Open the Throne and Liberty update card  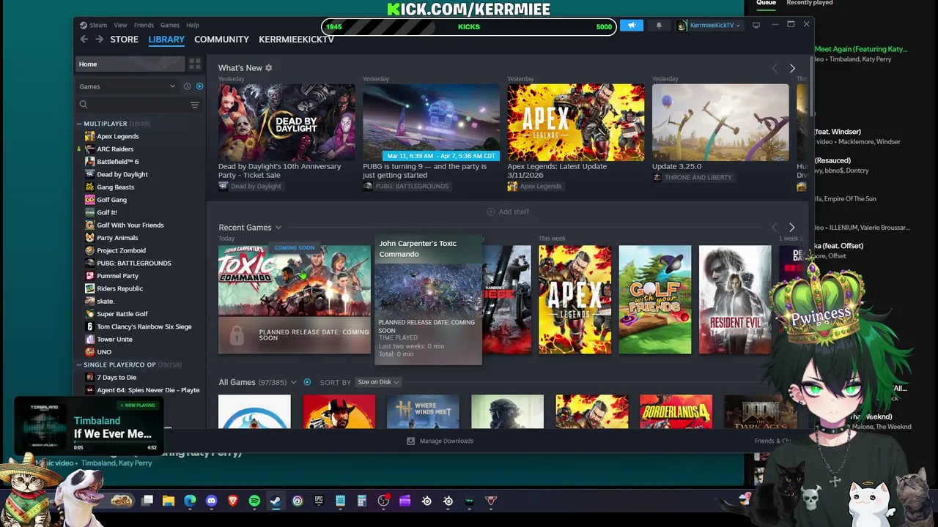720,122
